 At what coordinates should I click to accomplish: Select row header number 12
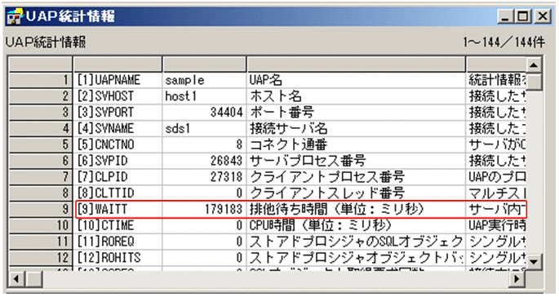tap(41, 257)
